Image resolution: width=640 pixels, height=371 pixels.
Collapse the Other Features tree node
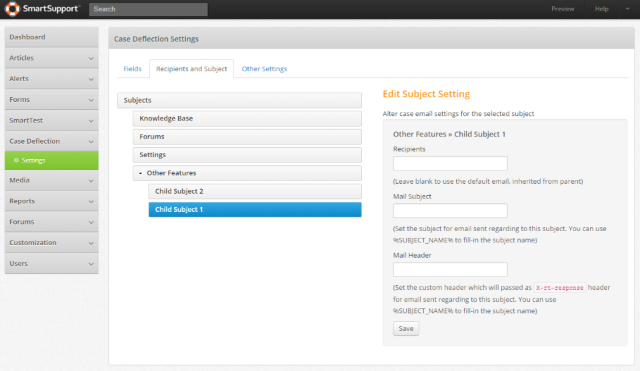(141, 173)
